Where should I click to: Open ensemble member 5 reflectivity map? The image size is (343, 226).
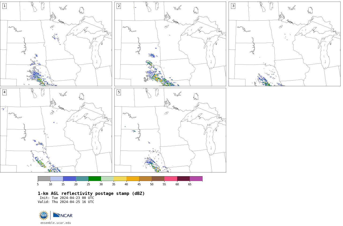(x=170, y=130)
